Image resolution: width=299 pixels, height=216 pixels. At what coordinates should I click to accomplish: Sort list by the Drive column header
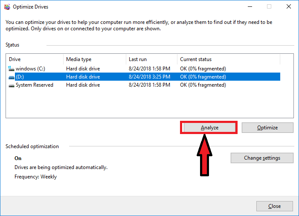click(35, 59)
